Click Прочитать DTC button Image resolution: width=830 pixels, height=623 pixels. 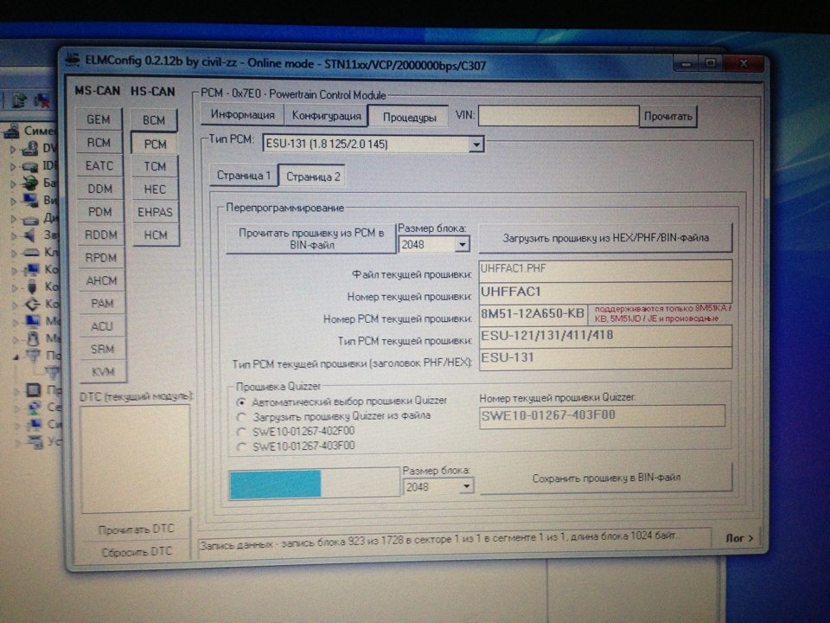pyautogui.click(x=136, y=530)
